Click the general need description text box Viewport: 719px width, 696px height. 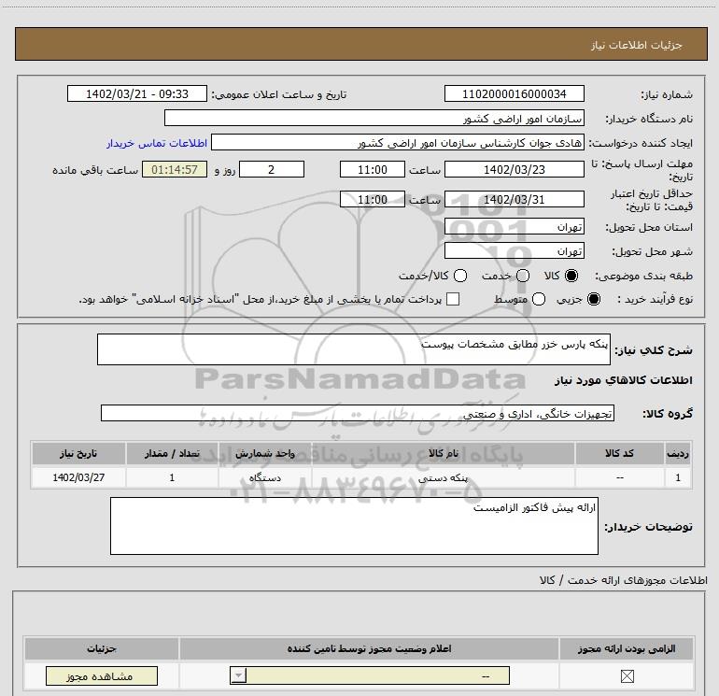pos(354,349)
